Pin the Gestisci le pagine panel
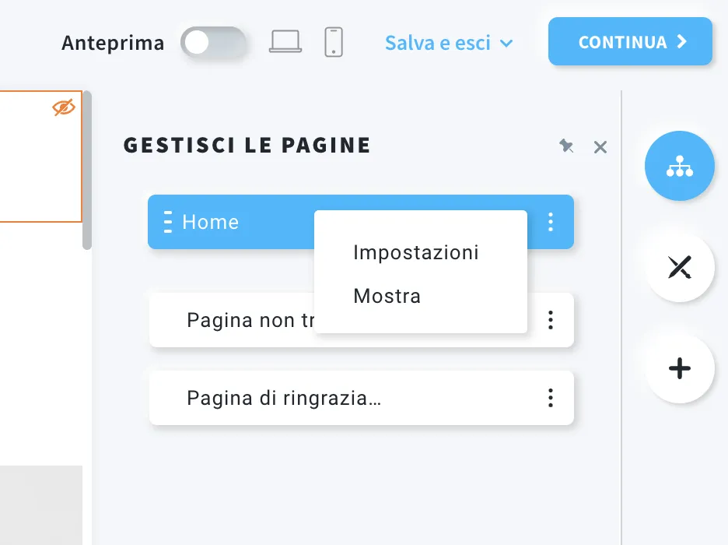The width and height of the screenshot is (728, 545). coord(566,146)
